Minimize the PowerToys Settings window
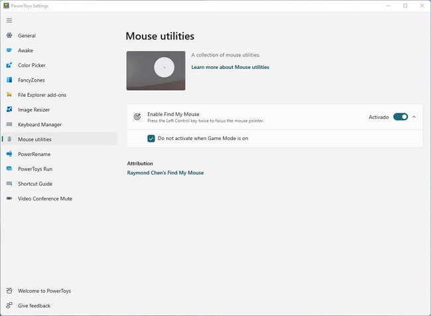 tap(389, 5)
